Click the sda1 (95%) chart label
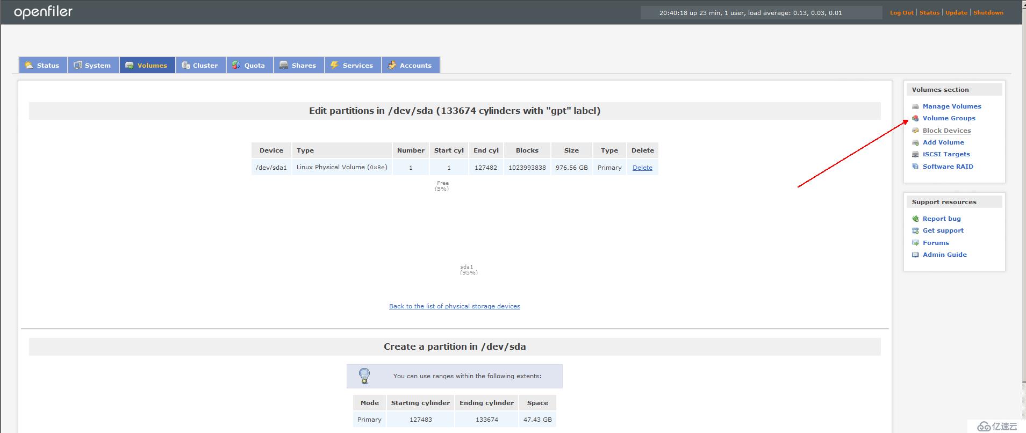 469,270
